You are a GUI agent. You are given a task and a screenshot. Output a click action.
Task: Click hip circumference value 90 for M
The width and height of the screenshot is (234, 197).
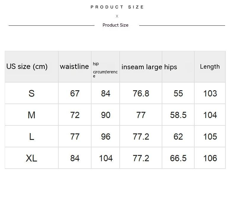click(x=105, y=115)
